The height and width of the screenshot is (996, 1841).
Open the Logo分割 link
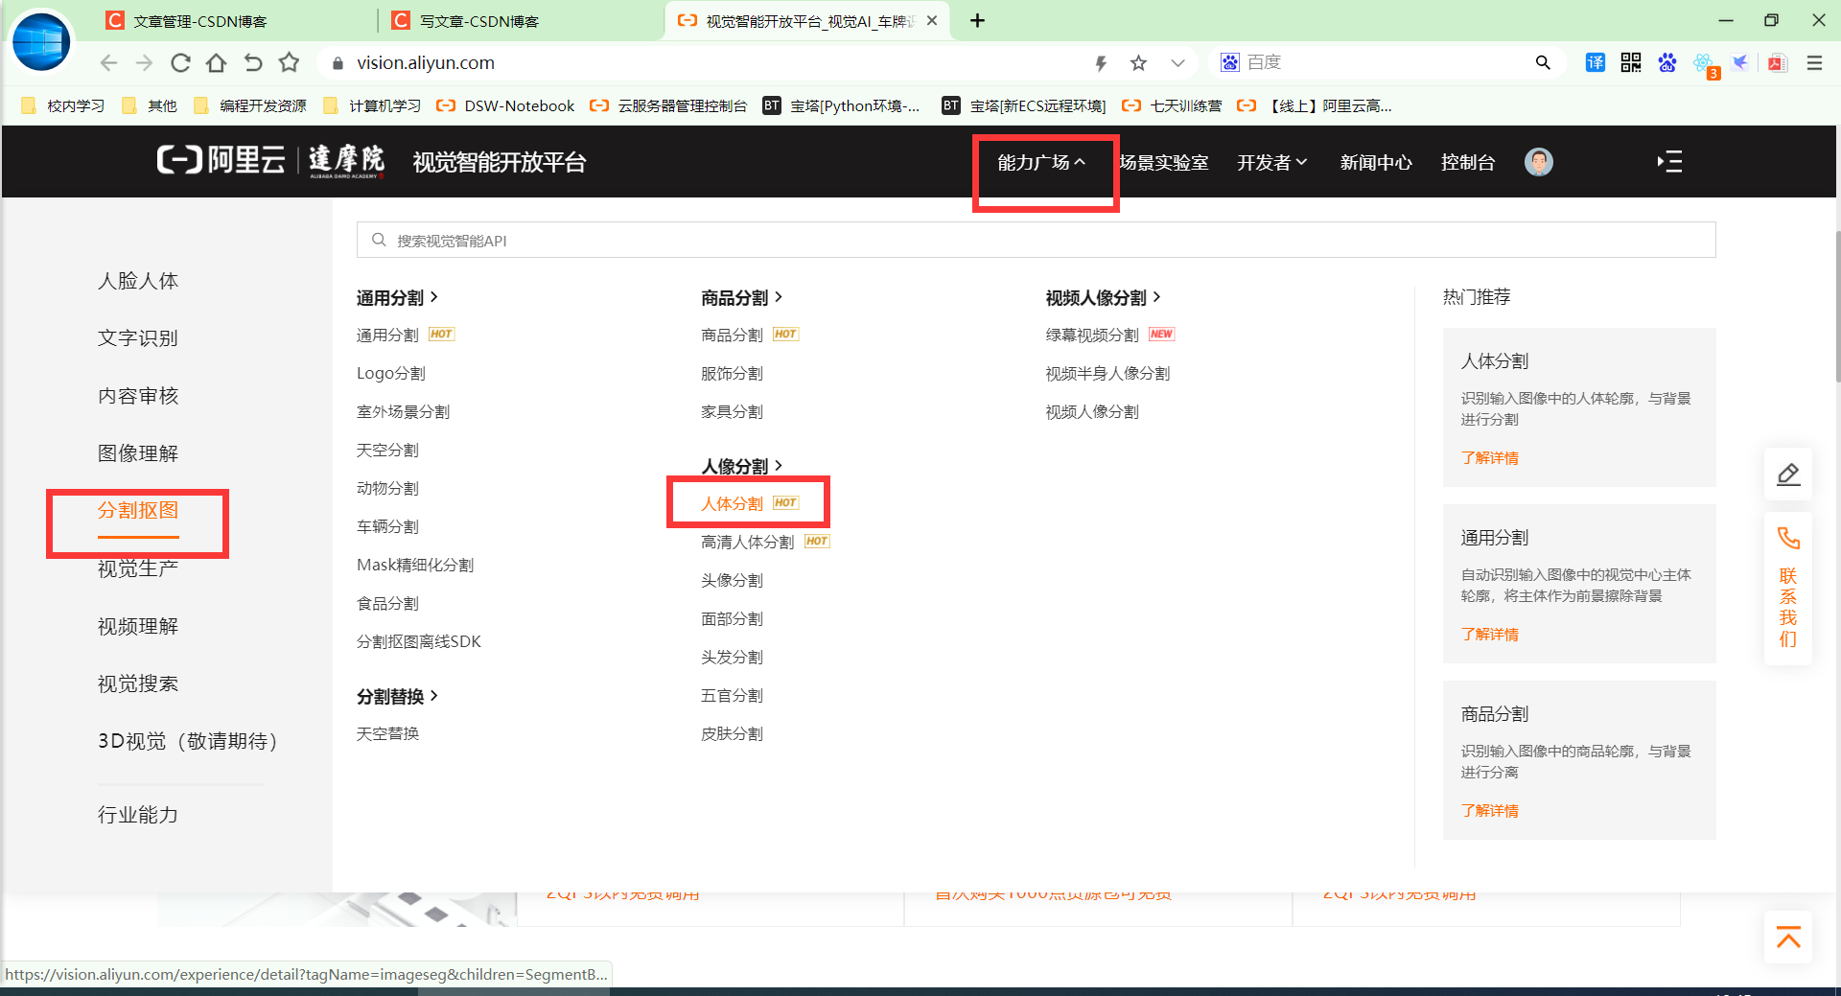pyautogui.click(x=390, y=374)
